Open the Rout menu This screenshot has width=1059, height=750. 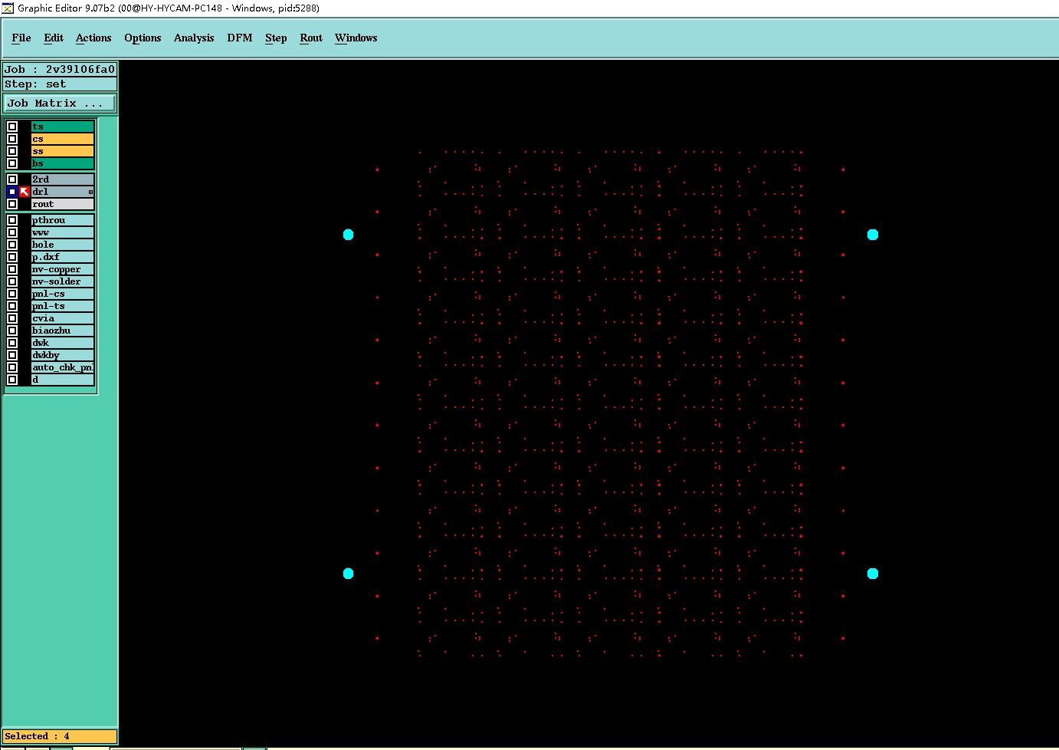tap(311, 38)
